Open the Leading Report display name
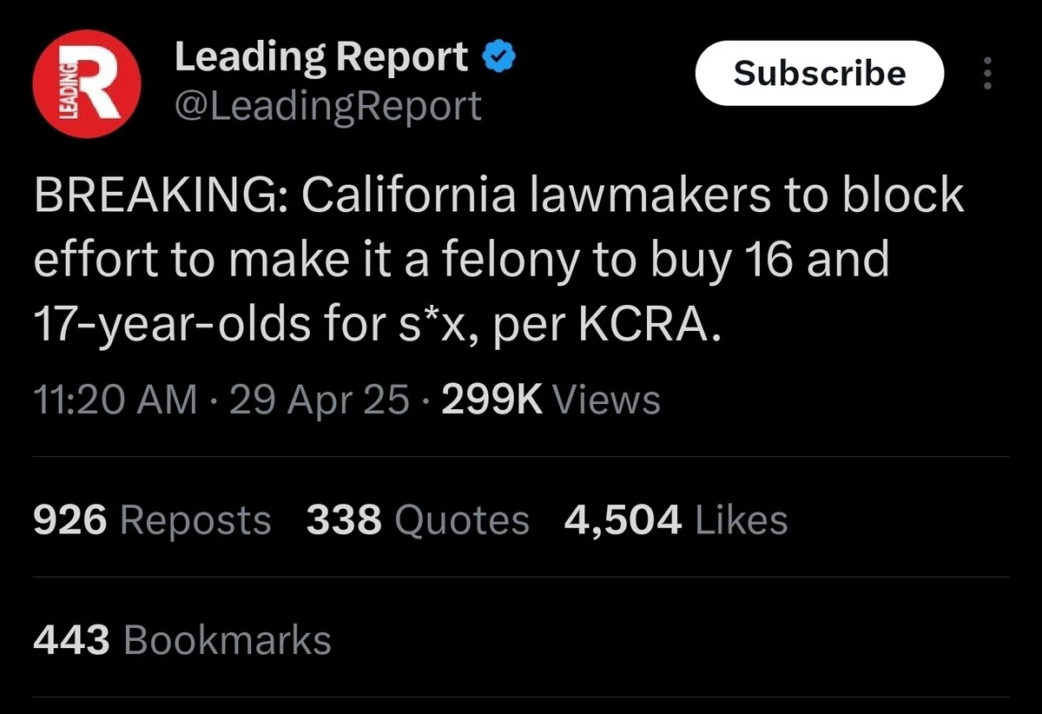 (321, 58)
